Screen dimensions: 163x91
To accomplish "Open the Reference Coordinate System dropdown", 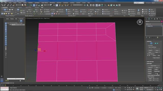I will 46,5.
